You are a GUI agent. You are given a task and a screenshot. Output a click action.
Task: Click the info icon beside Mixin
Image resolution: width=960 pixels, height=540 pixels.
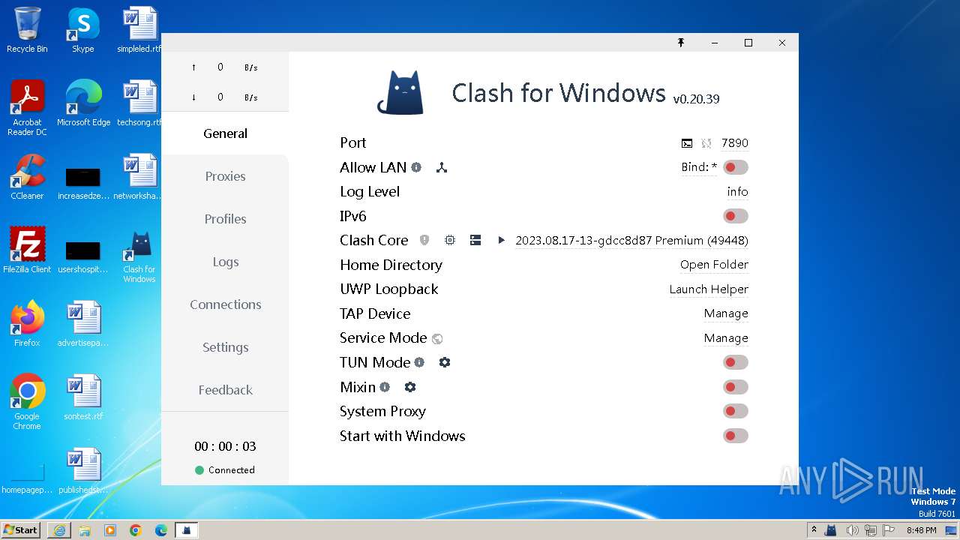point(385,387)
